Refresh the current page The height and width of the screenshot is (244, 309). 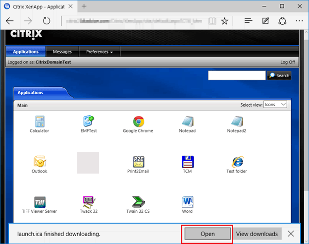coord(47,21)
